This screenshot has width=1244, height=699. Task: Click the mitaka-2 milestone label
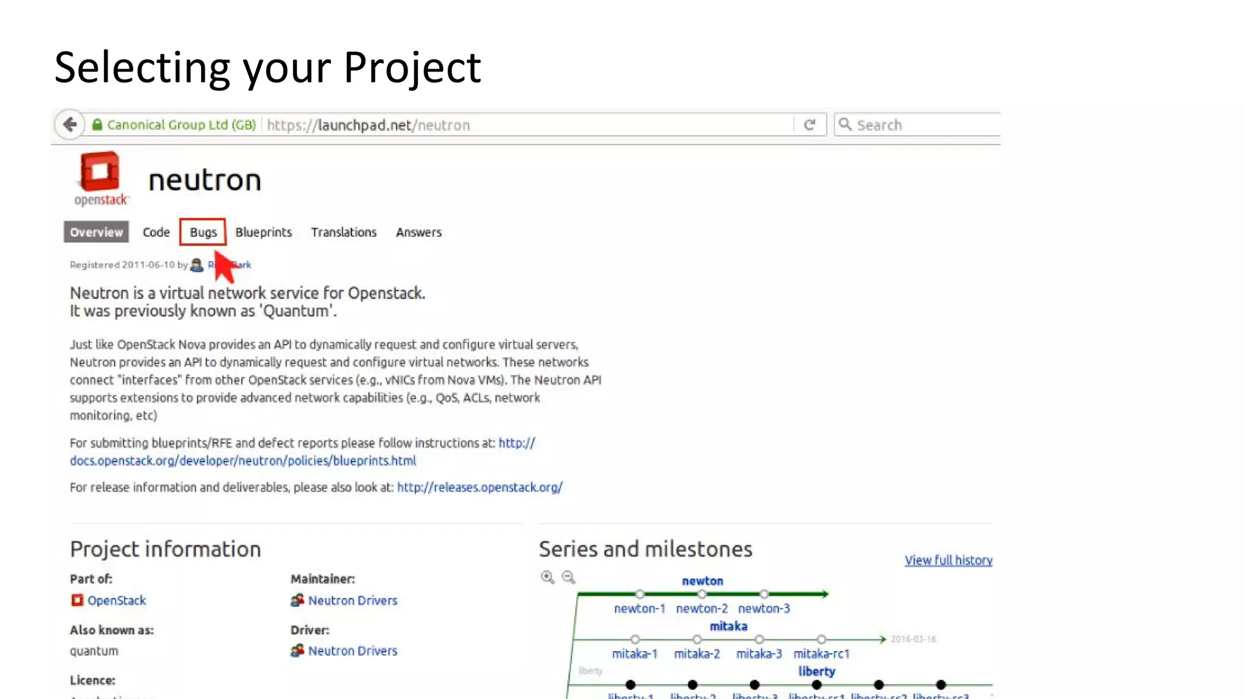point(697,653)
